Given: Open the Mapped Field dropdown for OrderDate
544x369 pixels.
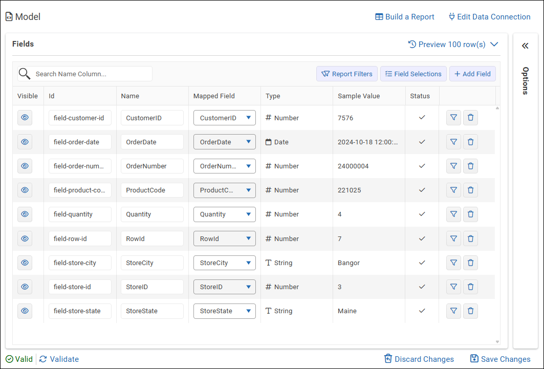Looking at the screenshot, I should click(x=224, y=142).
